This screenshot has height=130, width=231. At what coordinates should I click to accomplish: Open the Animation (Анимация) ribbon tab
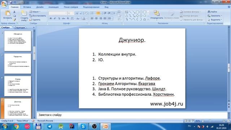point(53,7)
